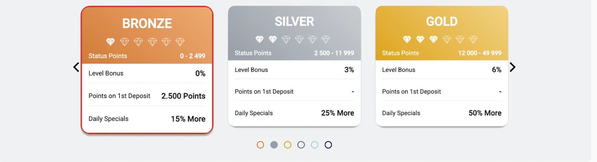597x162 pixels.
Task: Select the filled gray silver pagination dot
Action: [274, 145]
